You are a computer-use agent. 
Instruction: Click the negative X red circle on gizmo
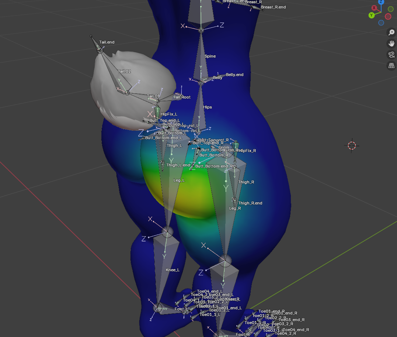388,17
